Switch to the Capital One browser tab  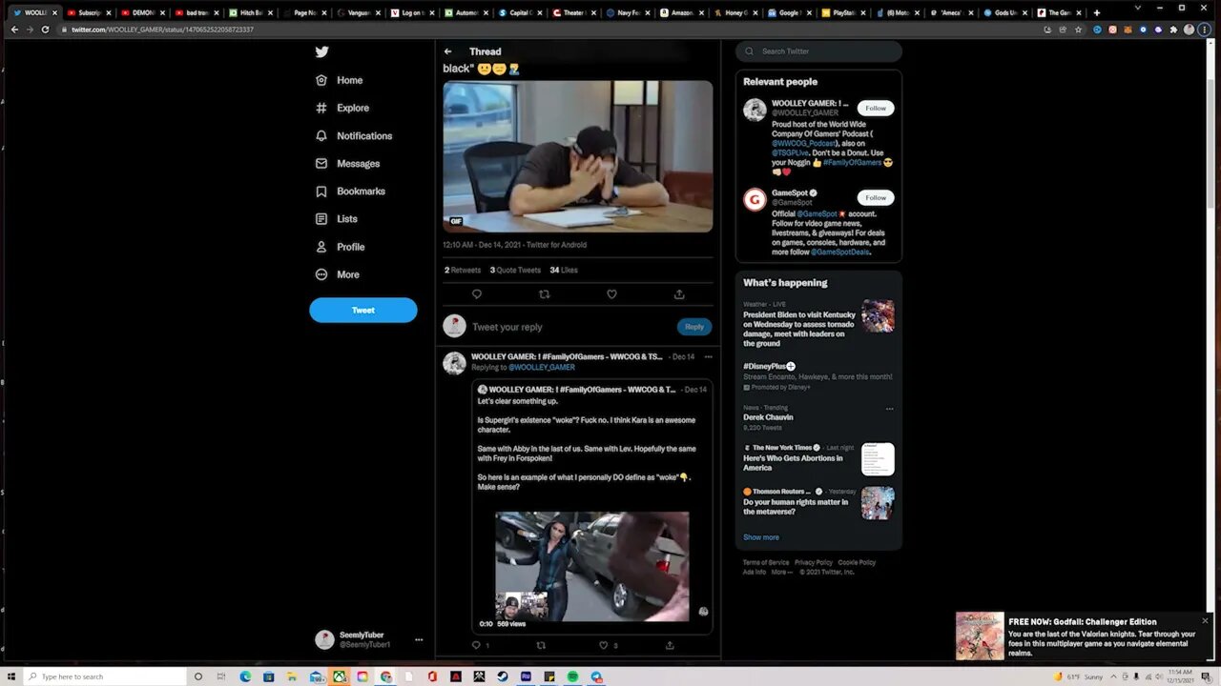(521, 12)
